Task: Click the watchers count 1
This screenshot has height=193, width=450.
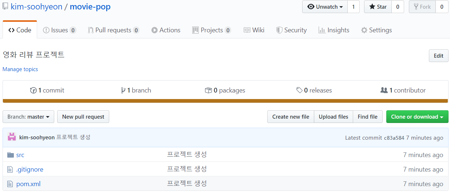Action: click(x=353, y=7)
